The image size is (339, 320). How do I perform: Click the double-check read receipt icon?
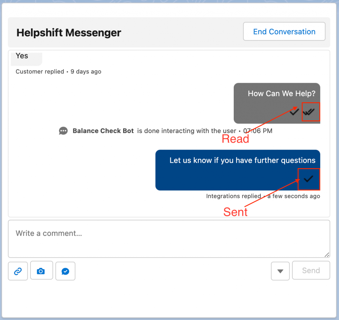pos(309,112)
